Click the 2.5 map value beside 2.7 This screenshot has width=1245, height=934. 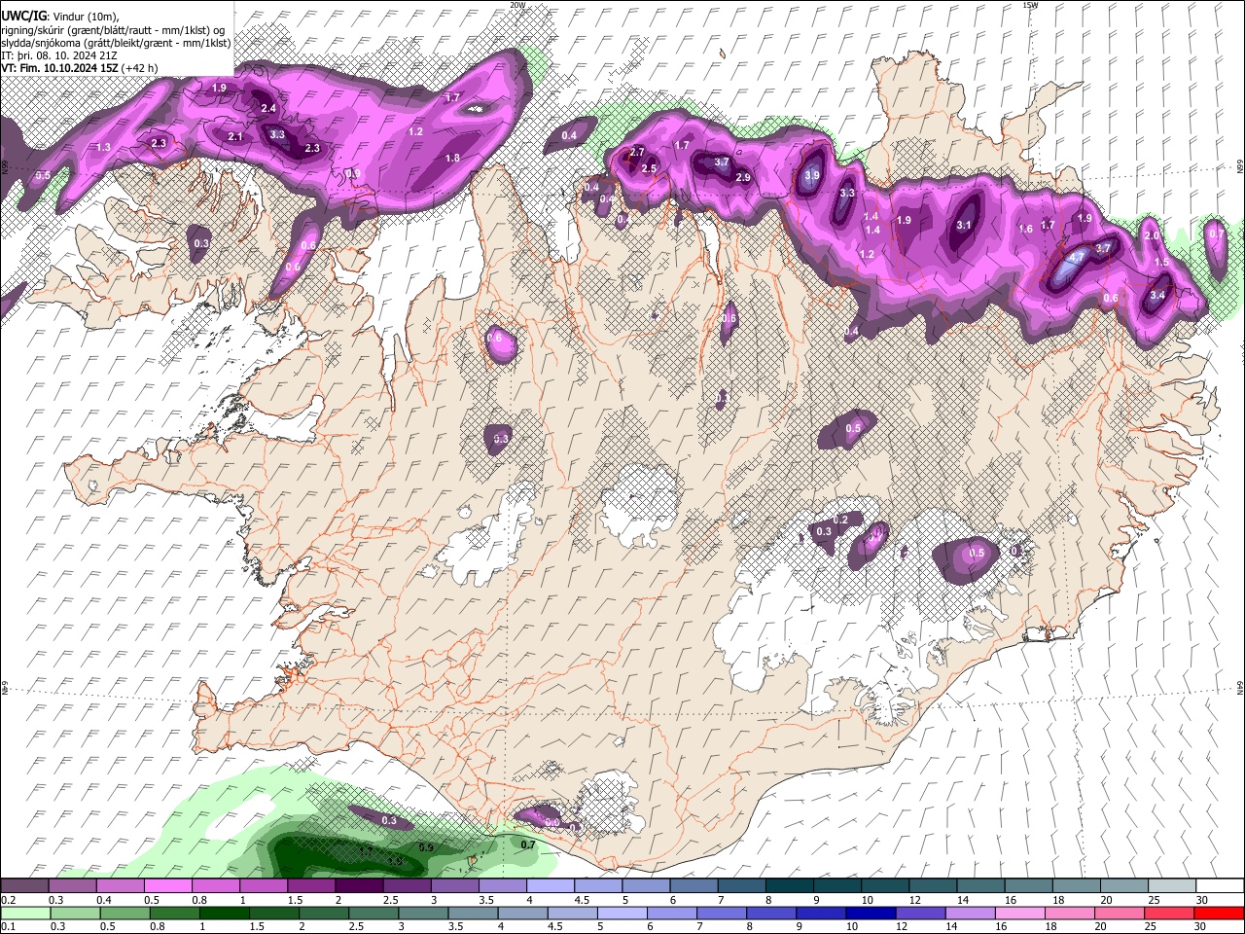click(x=649, y=168)
